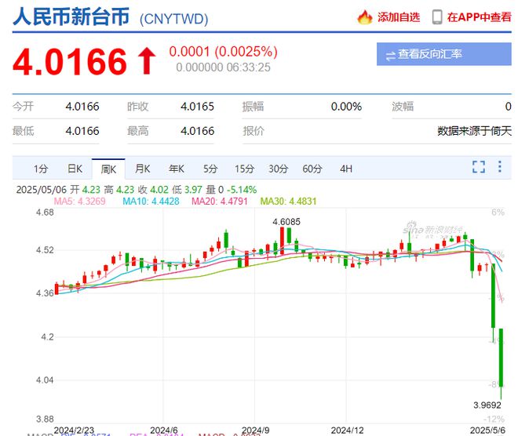This screenshot has width=518, height=436.
Task: Add currency pair via 添加自选 link
Action: pos(399,17)
